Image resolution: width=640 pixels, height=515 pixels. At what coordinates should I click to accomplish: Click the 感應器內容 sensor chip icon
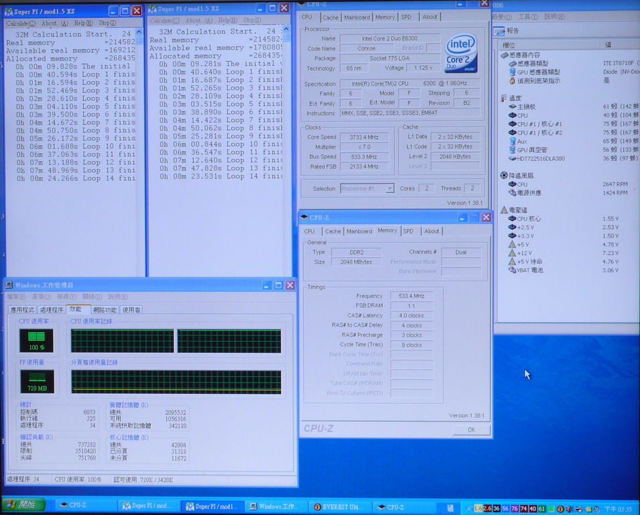pyautogui.click(x=504, y=55)
